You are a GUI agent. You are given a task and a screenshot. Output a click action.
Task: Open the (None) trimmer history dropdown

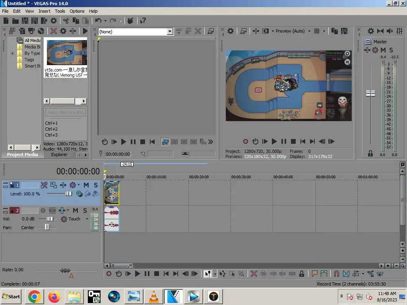coord(170,32)
